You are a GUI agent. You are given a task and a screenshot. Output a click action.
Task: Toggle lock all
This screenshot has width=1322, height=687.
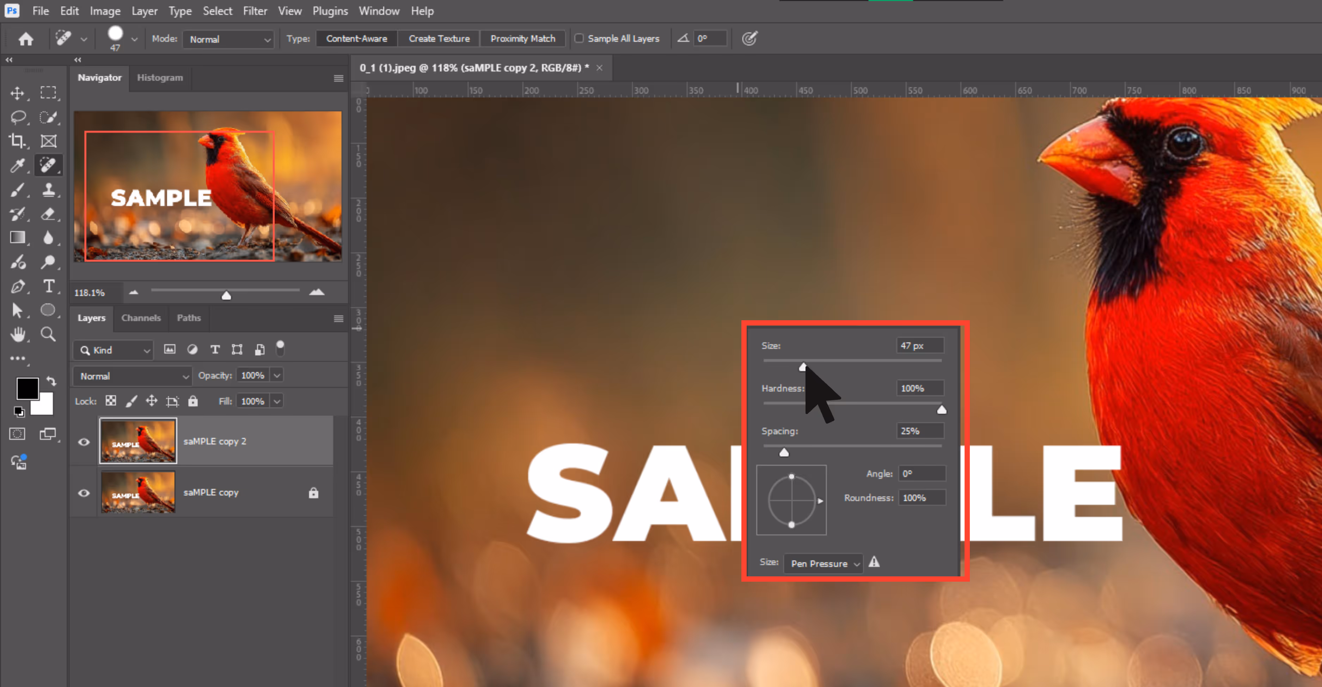tap(193, 401)
